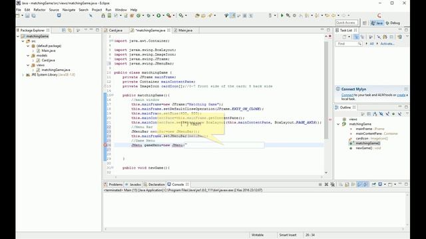The width and height of the screenshot is (426, 239).
Task: Toggle Show Console on Standard Error change
Action: pos(365,185)
